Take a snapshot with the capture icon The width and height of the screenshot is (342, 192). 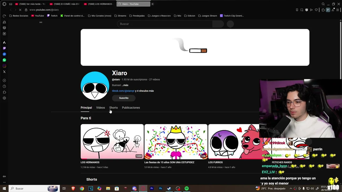point(302,10)
